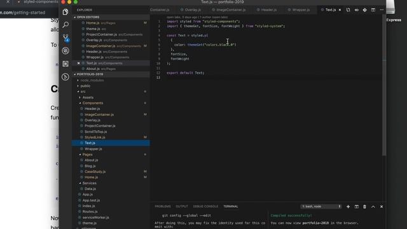
Task: Collapse the src folder
Action: click(83, 92)
